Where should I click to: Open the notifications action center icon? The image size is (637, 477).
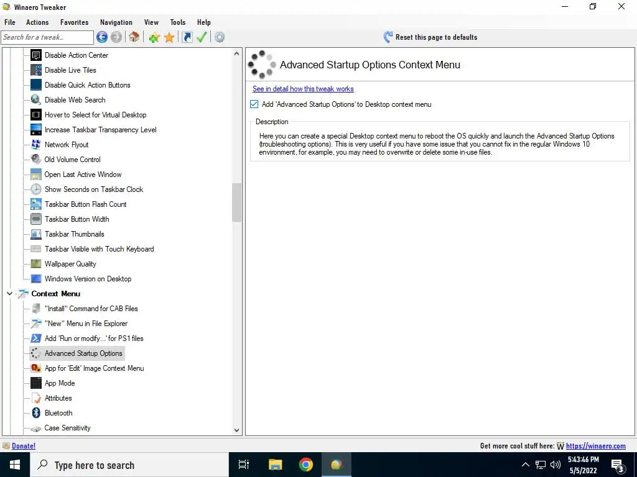pyautogui.click(x=618, y=465)
